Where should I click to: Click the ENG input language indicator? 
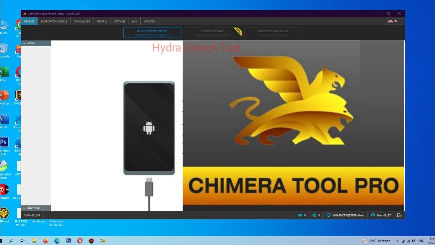421,241
